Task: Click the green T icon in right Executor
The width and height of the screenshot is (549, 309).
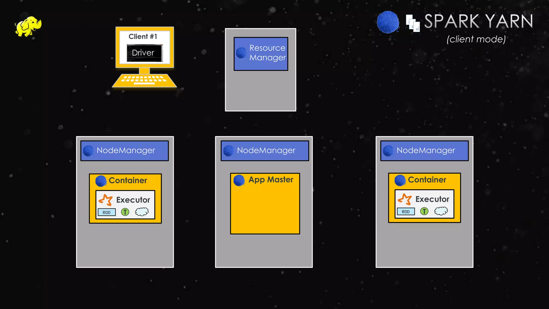Action: tap(424, 211)
